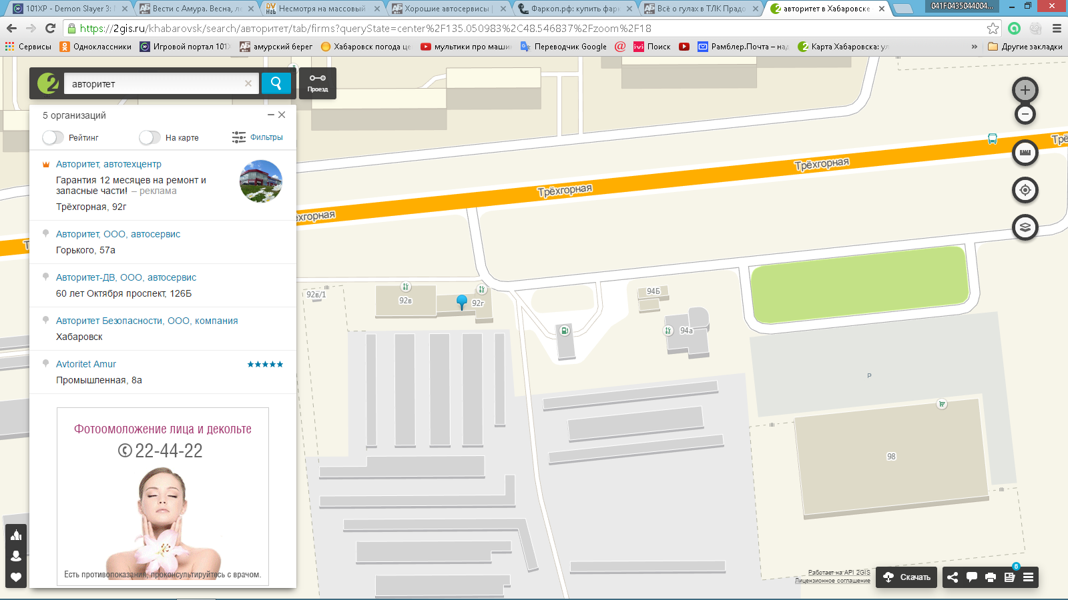Zoom in the map with plus button

1025,90
